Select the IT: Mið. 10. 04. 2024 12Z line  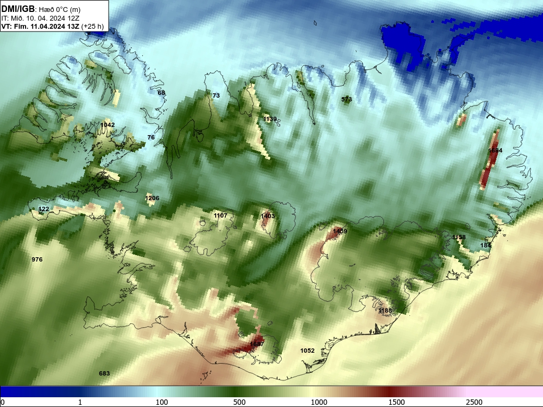[40, 18]
